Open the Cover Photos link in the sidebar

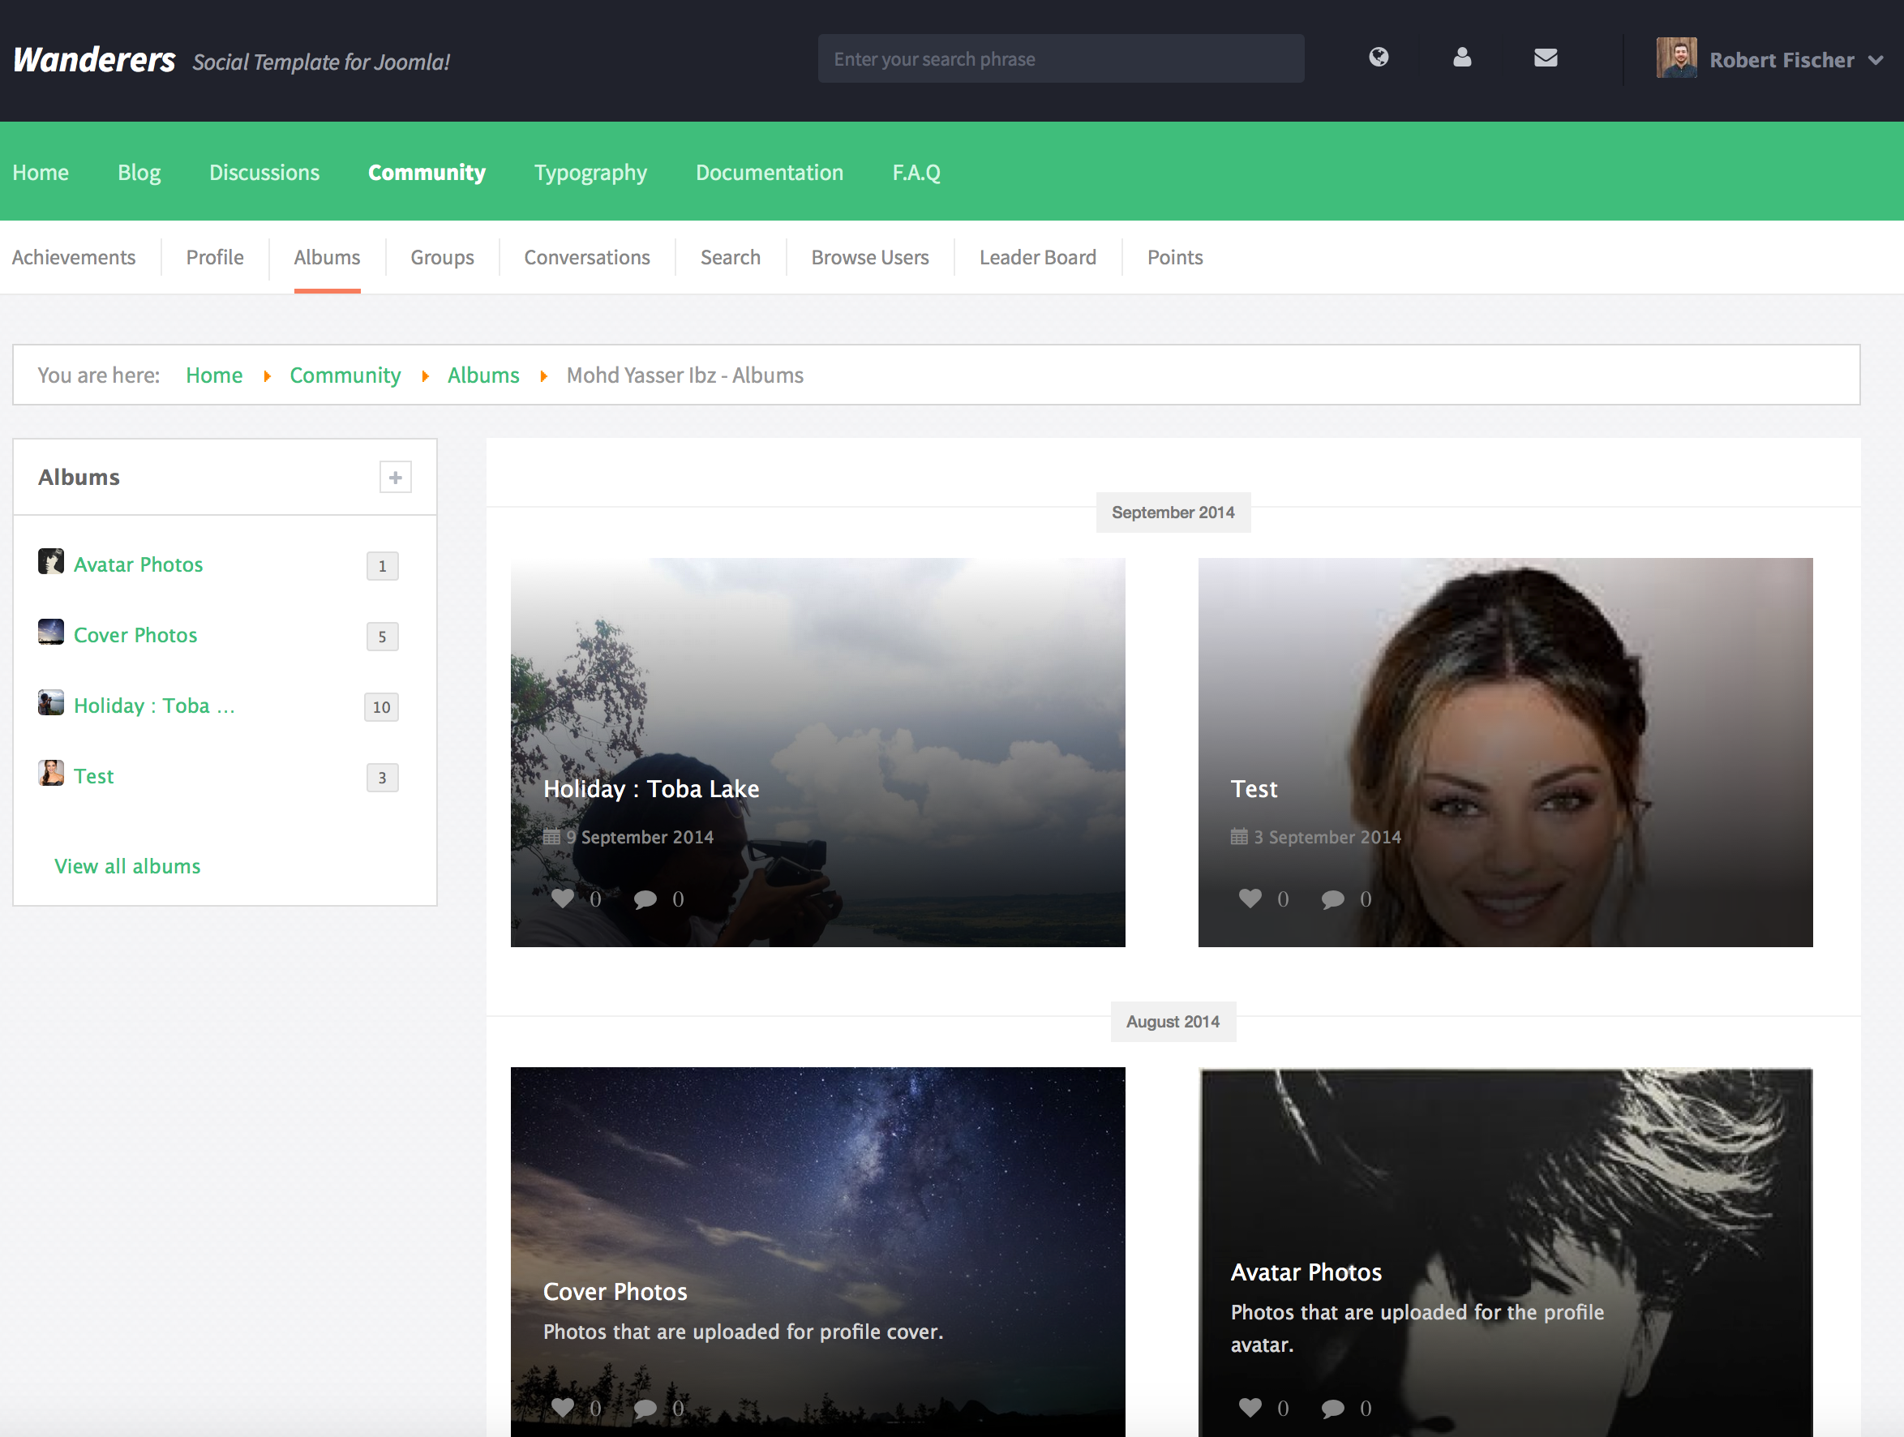coord(136,634)
